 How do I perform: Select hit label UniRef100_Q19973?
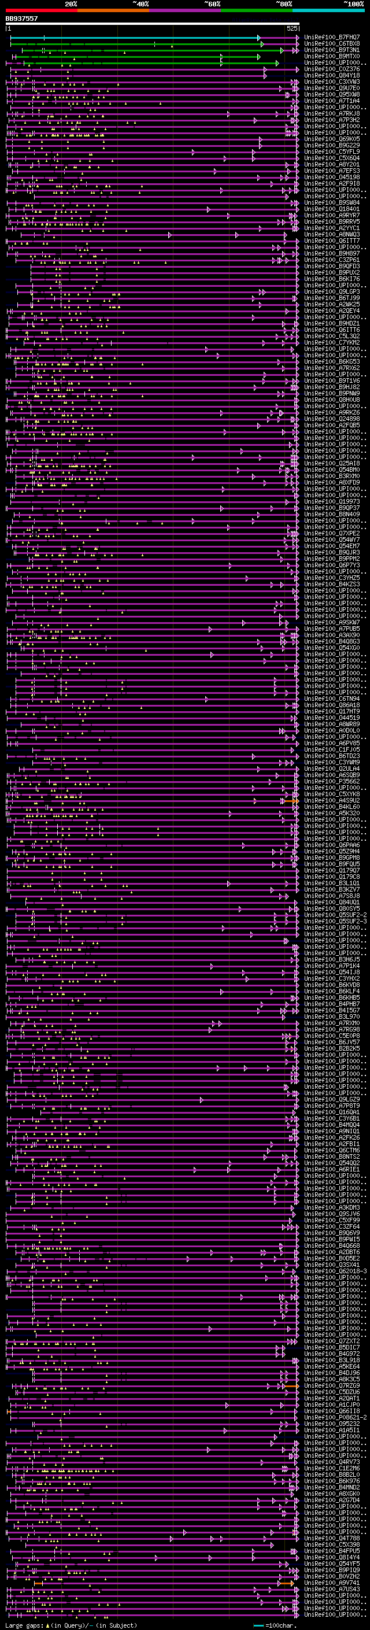click(332, 501)
